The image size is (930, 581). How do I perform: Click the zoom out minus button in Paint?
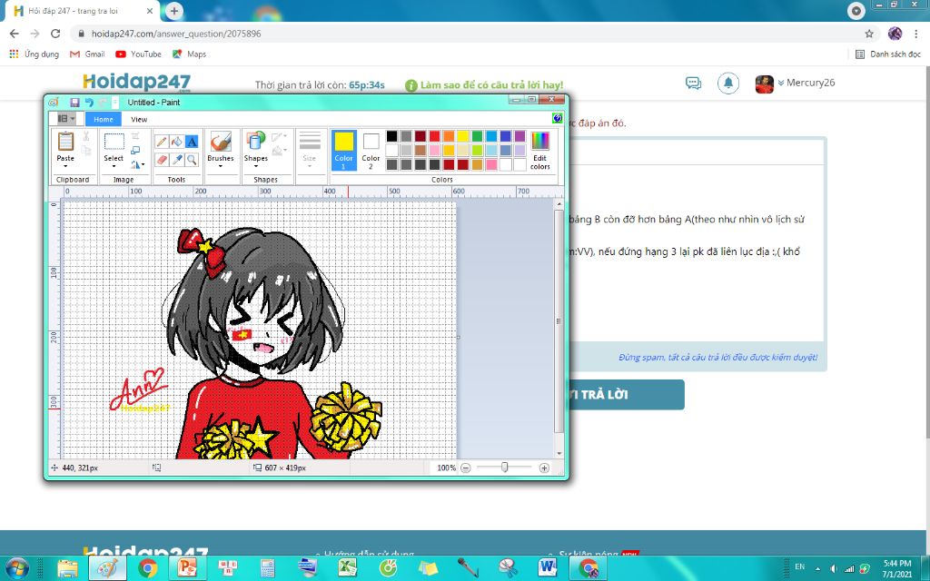pyautogui.click(x=466, y=468)
